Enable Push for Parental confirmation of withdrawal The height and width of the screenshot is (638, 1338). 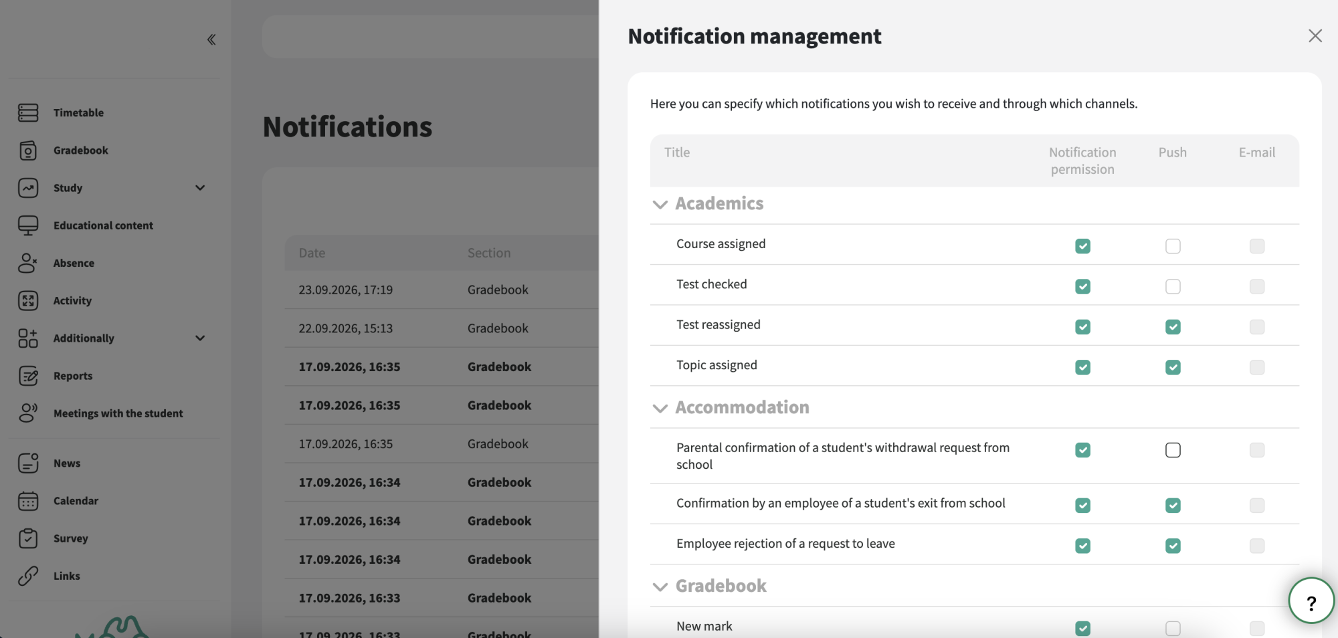(x=1173, y=450)
